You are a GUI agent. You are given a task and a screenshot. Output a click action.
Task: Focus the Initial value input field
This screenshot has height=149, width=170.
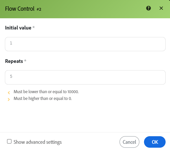85,44
